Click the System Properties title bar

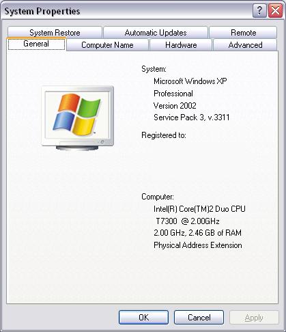pos(128,11)
